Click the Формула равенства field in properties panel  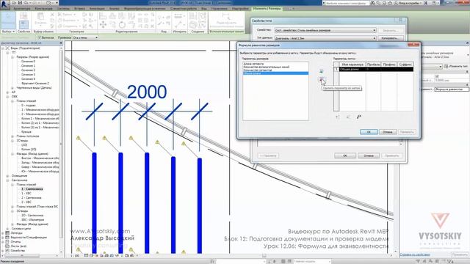(452, 89)
